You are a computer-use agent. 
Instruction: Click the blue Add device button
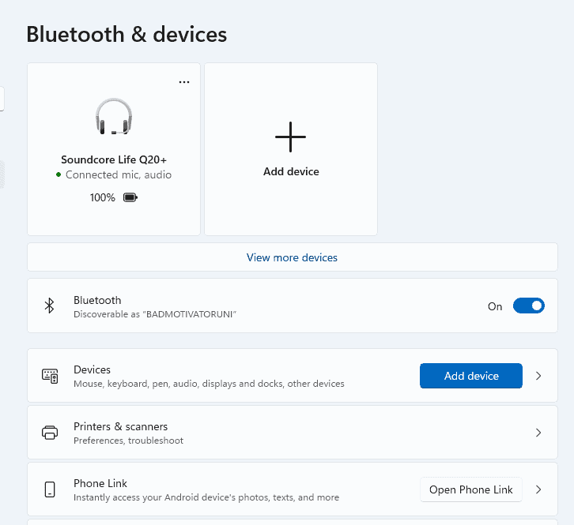471,376
